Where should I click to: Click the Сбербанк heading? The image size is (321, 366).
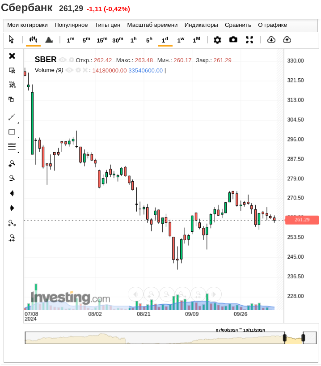[27, 8]
